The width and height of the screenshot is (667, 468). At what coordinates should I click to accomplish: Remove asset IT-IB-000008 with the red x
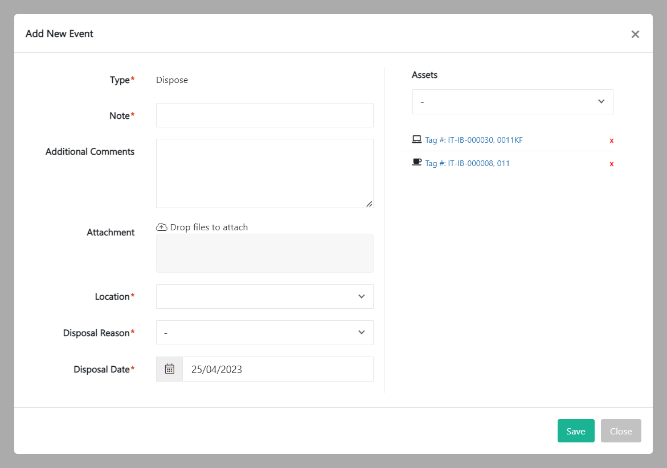612,164
